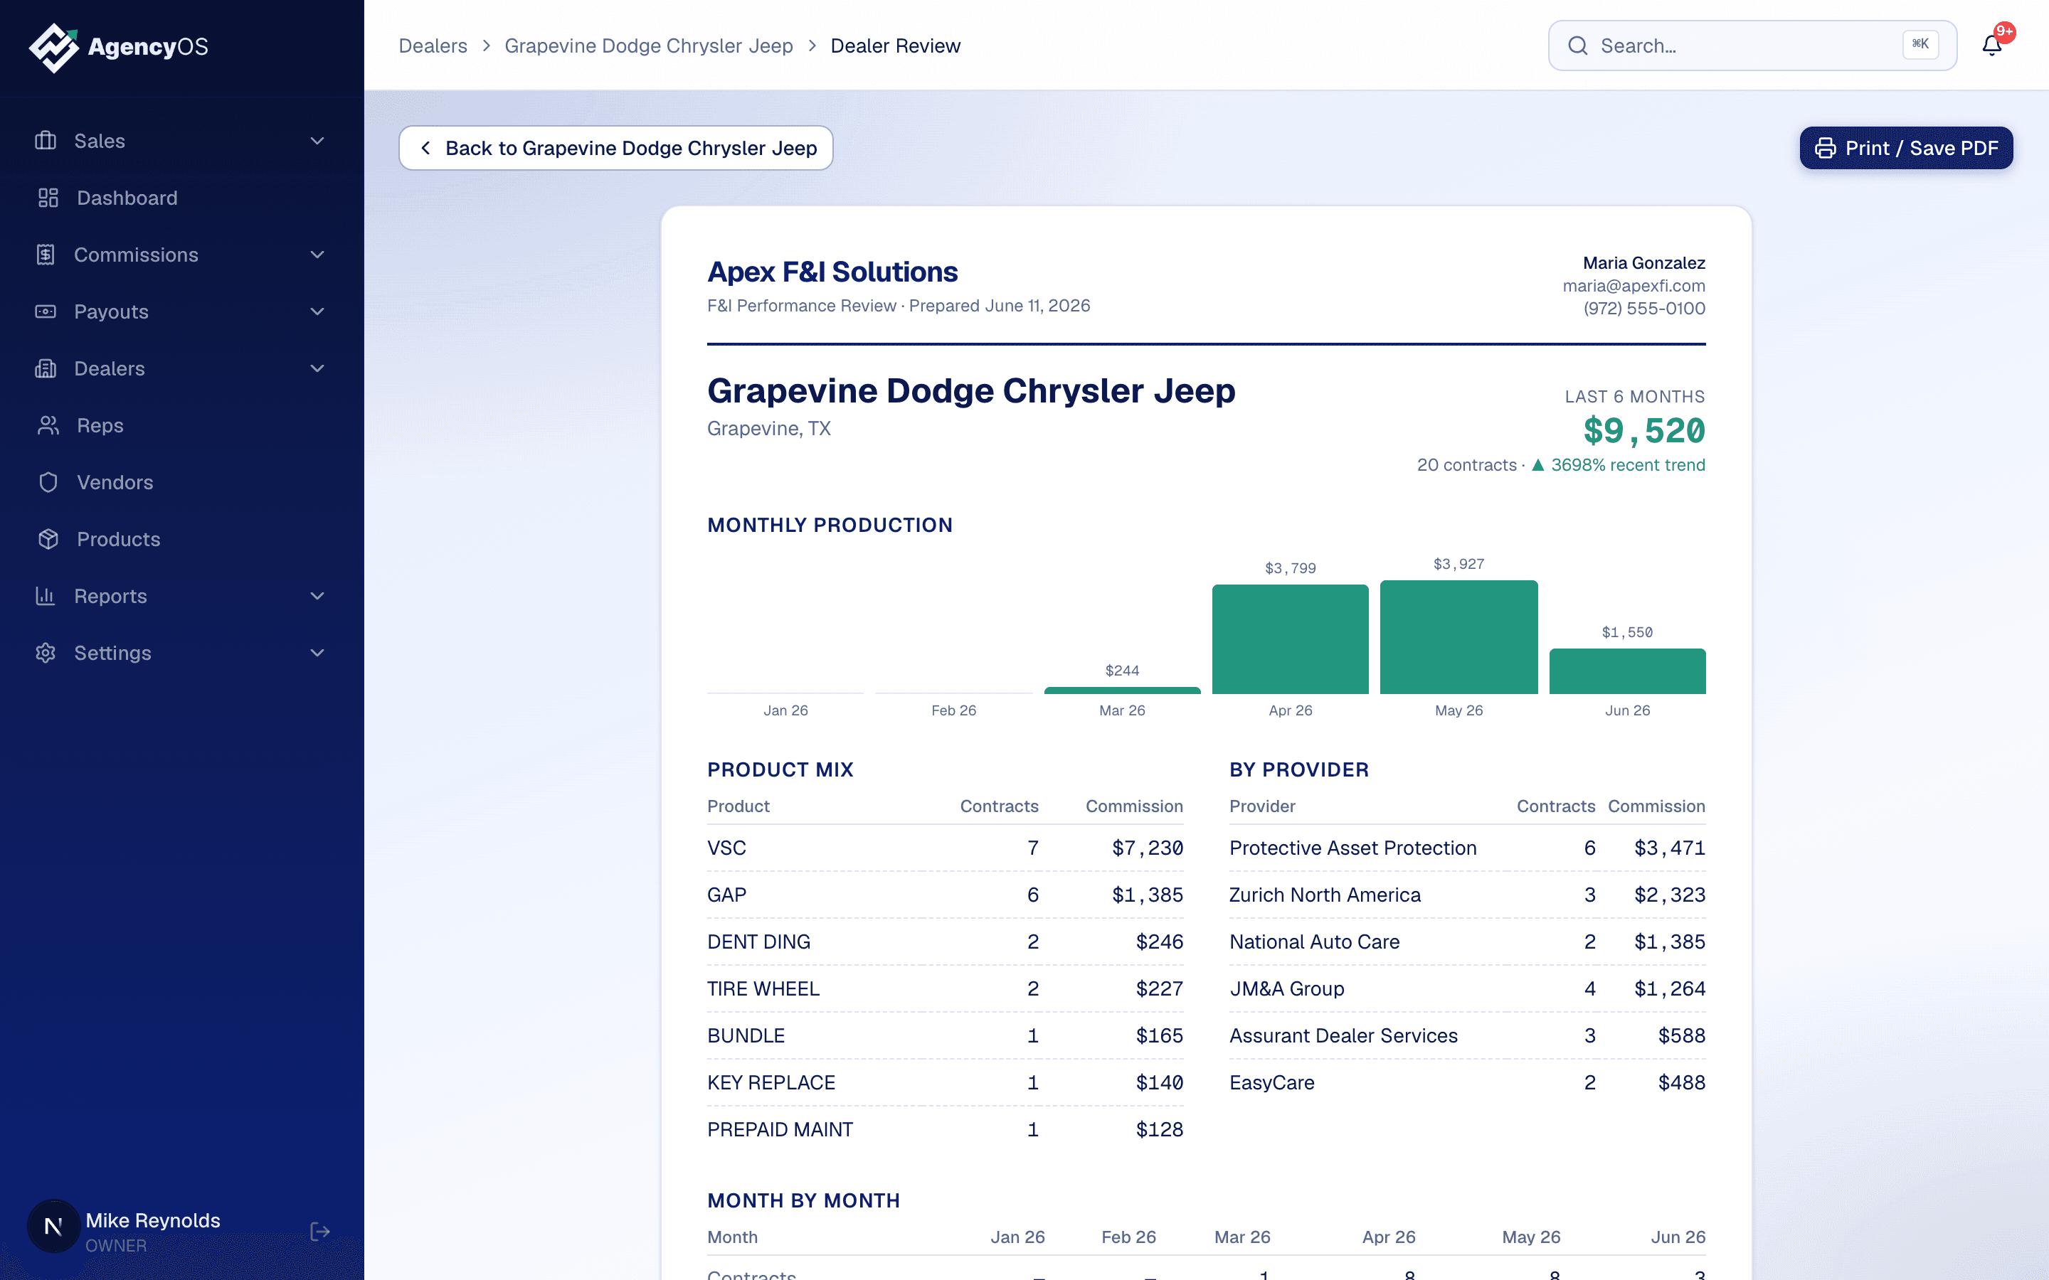Click EasyCare provider row

coord(1467,1083)
